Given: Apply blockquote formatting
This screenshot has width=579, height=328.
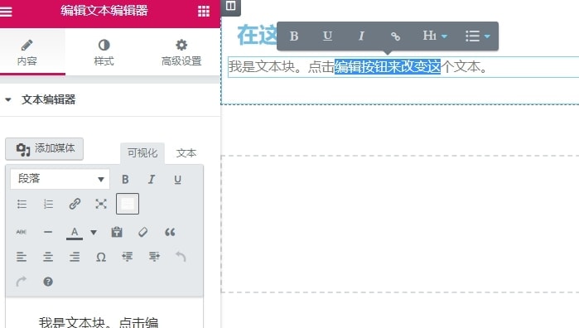Looking at the screenshot, I should pos(170,232).
